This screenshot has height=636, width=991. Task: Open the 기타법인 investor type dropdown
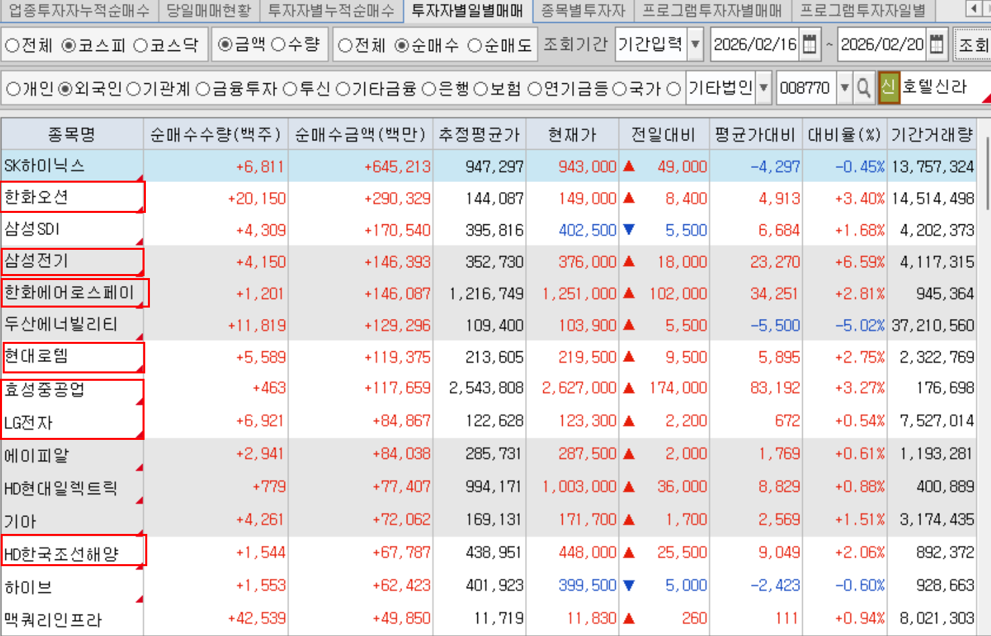pos(764,88)
